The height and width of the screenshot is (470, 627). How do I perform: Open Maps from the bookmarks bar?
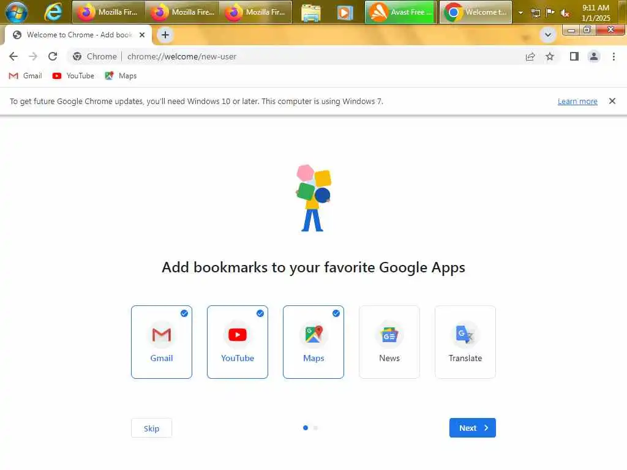(121, 76)
